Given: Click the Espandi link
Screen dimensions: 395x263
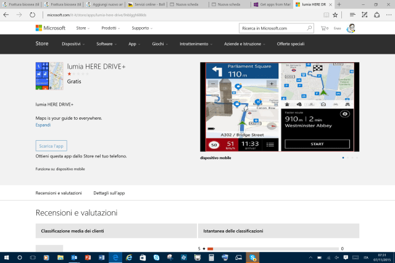Looking at the screenshot, I should pos(43,125).
